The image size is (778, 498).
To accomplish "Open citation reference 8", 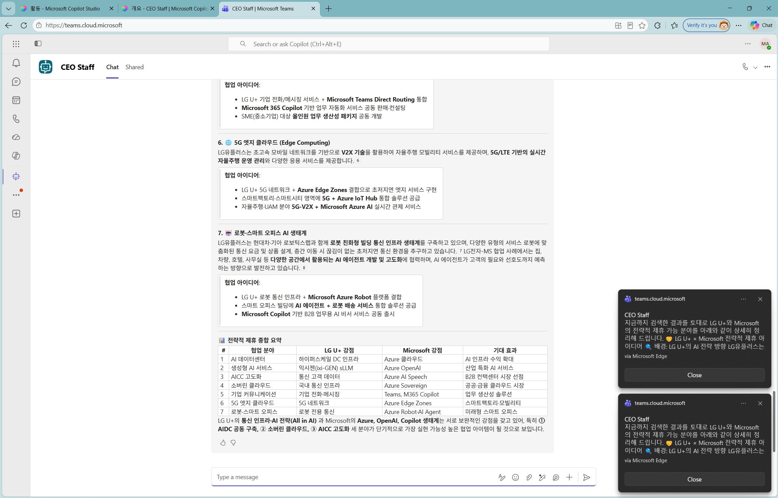I will [304, 268].
